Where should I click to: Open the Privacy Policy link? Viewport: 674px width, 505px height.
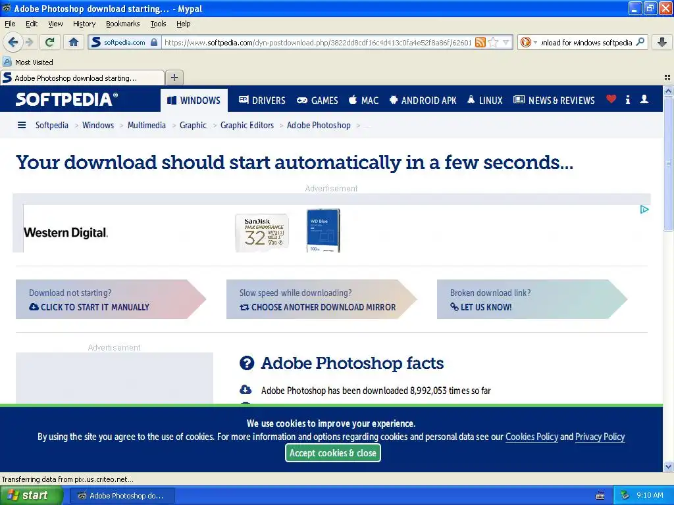tap(600, 437)
